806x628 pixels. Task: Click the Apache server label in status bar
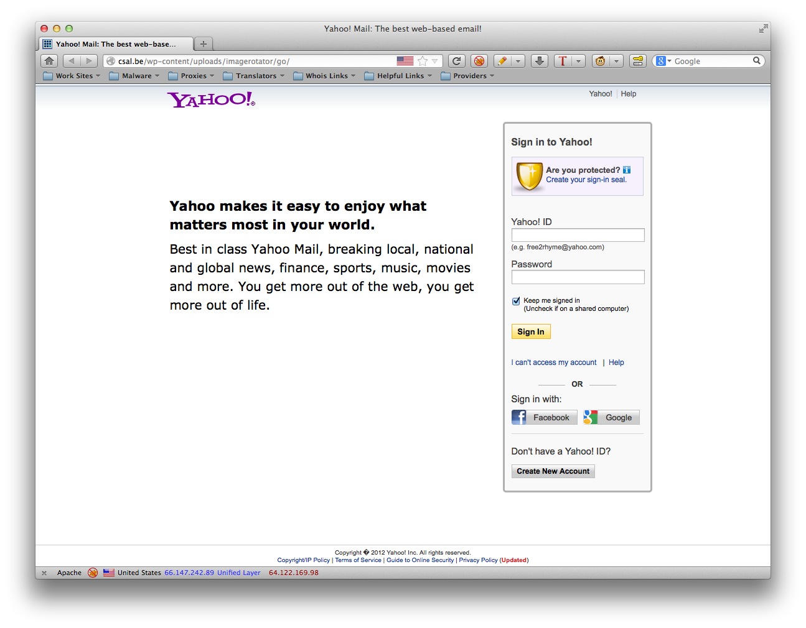pos(69,573)
